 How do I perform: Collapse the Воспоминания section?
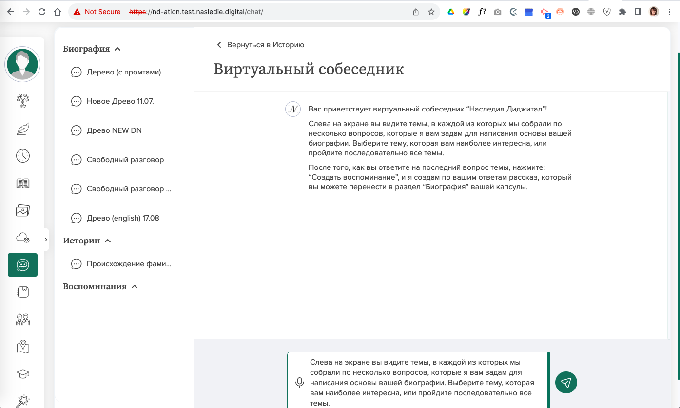[135, 287]
